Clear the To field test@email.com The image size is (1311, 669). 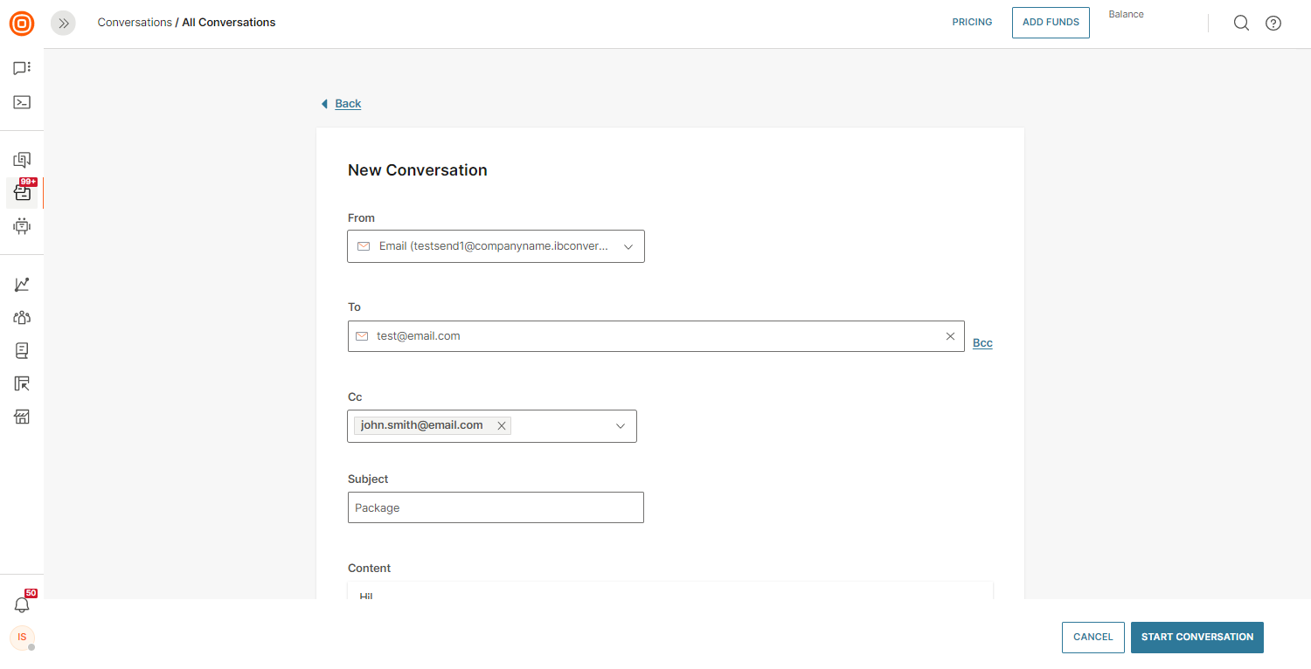point(950,336)
